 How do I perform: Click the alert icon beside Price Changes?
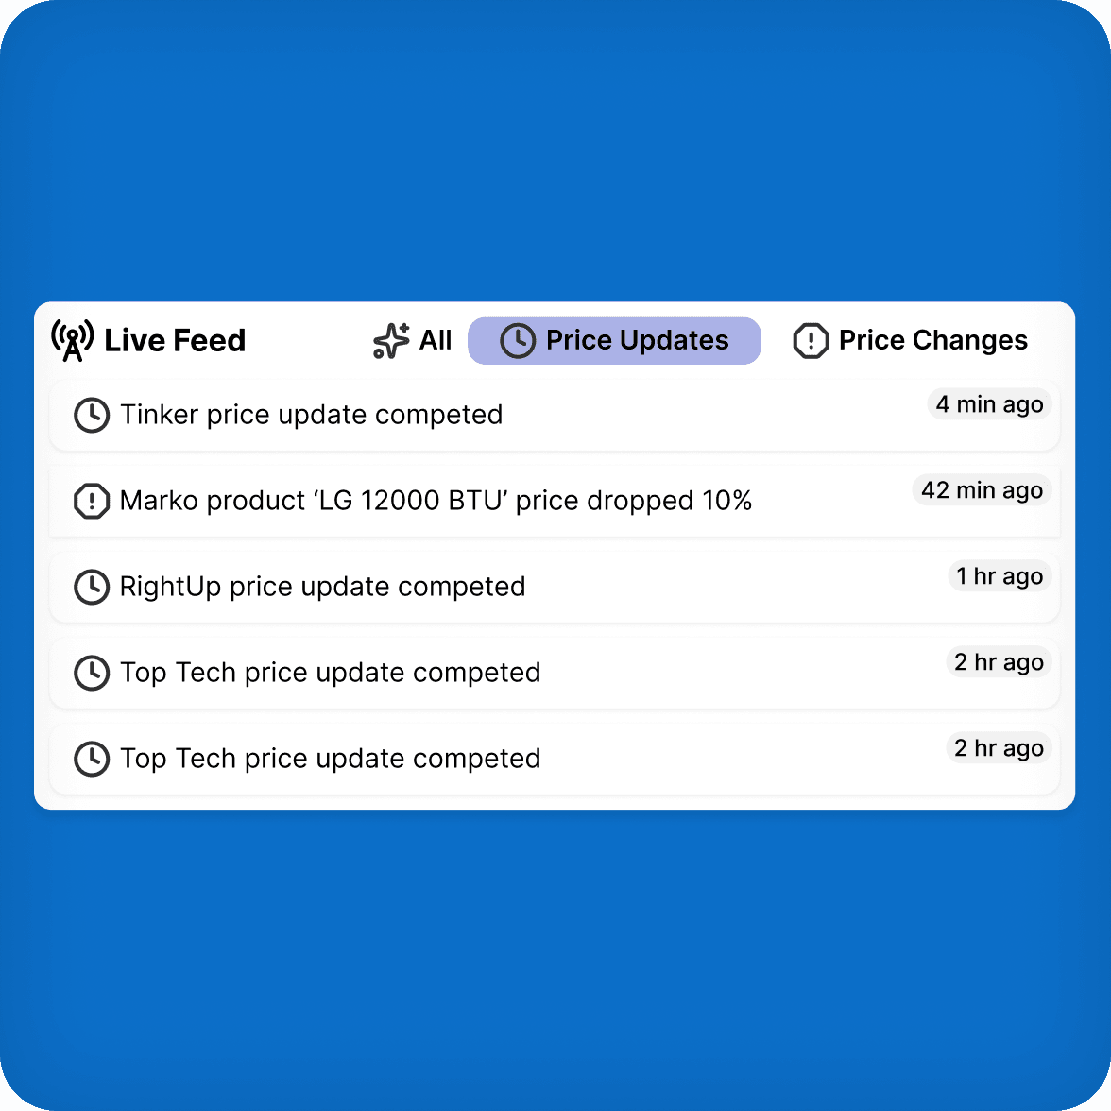[x=811, y=340]
